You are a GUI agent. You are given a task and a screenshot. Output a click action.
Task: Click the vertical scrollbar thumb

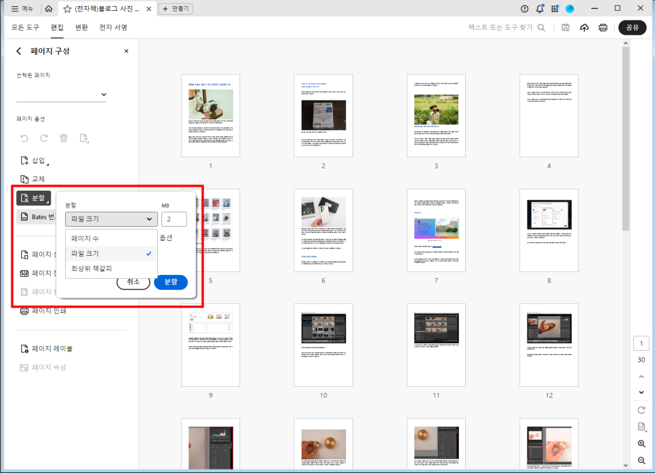(625, 138)
